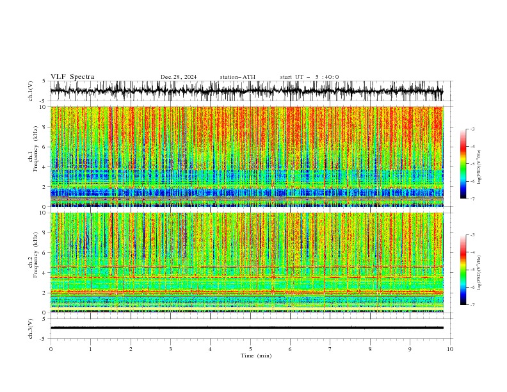Click the 'VLF Spectra' title text
Viewport: 507px width, 392px height.
(x=72, y=77)
